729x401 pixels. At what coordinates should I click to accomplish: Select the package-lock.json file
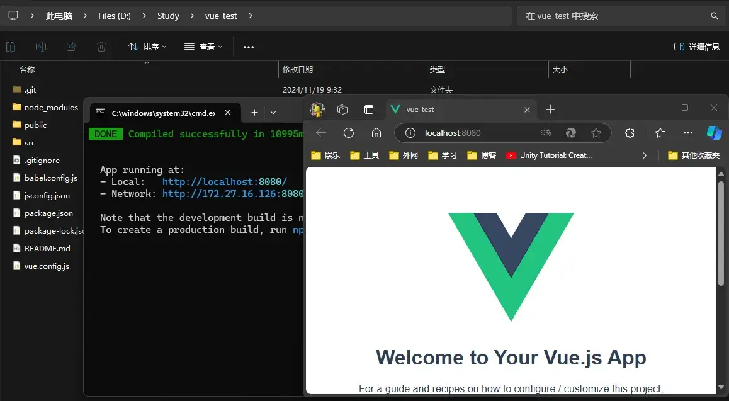(x=48, y=231)
